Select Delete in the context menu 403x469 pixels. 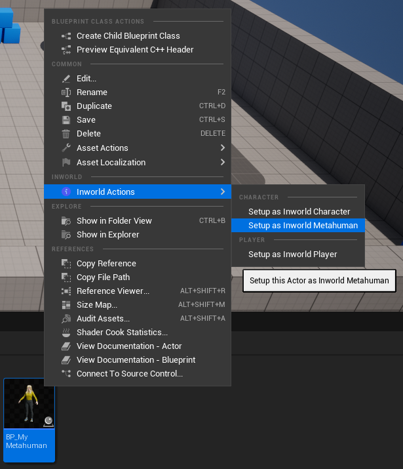pyautogui.click(x=138, y=133)
